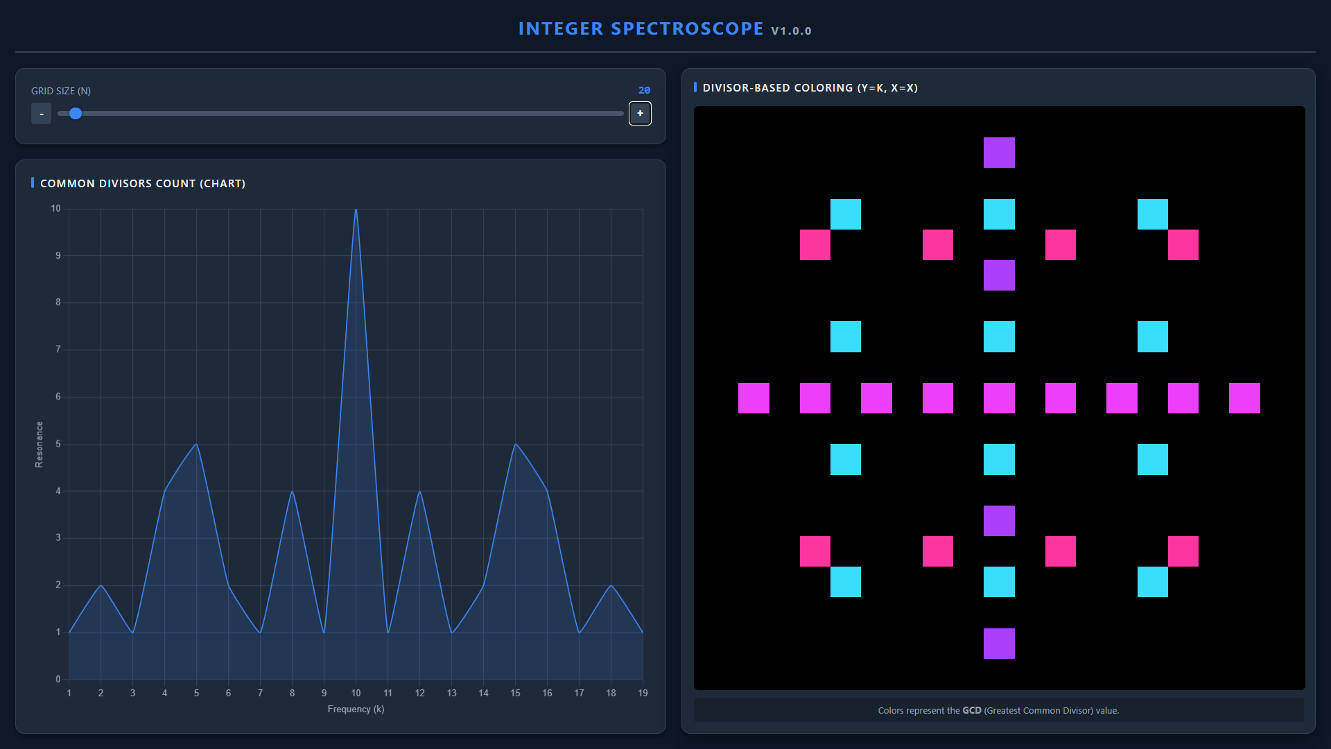Click the chart point at frequency 5
Screen dimensions: 1331x749
click(196, 444)
